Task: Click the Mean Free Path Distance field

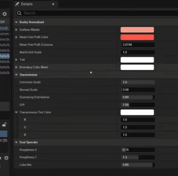Action: click(x=138, y=45)
